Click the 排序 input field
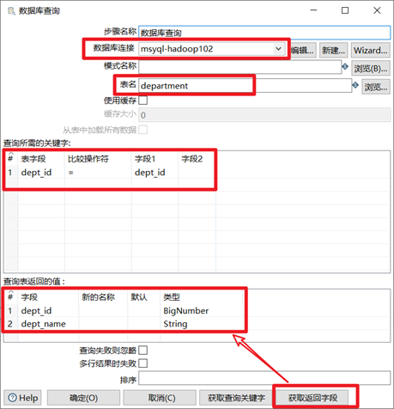This screenshot has width=394, height=409. tap(264, 378)
